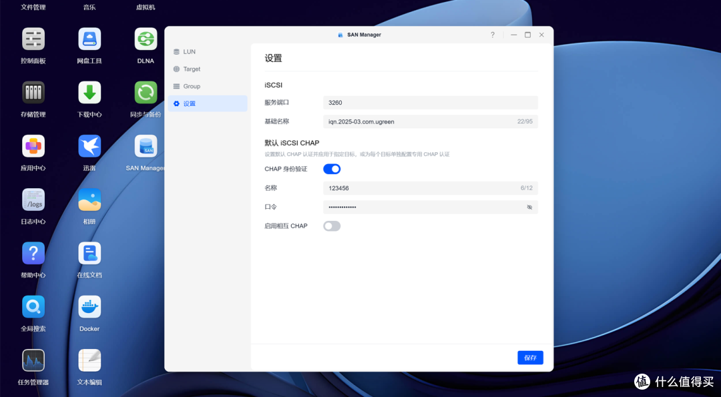Click the 服务端口 field showing 3260

[x=431, y=103]
